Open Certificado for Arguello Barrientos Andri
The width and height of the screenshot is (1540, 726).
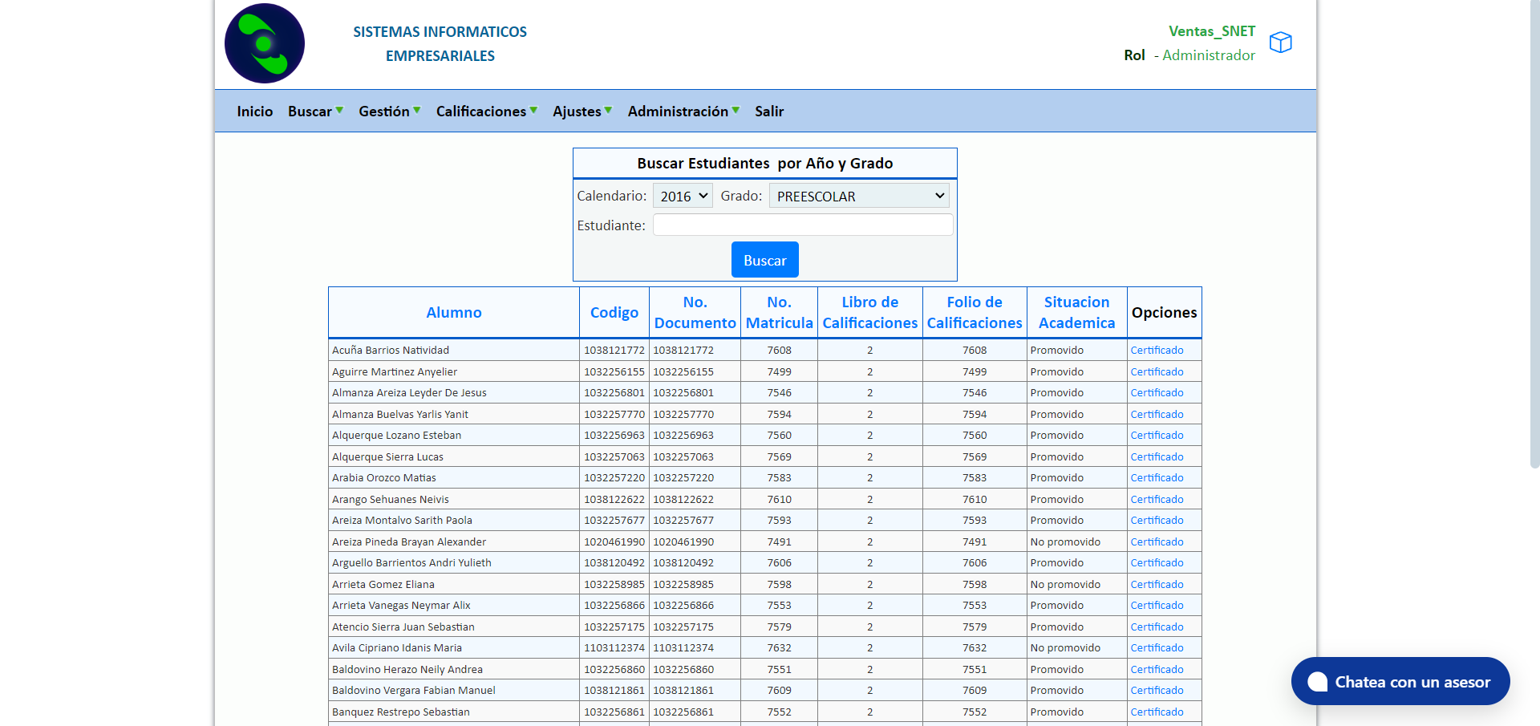click(x=1157, y=562)
